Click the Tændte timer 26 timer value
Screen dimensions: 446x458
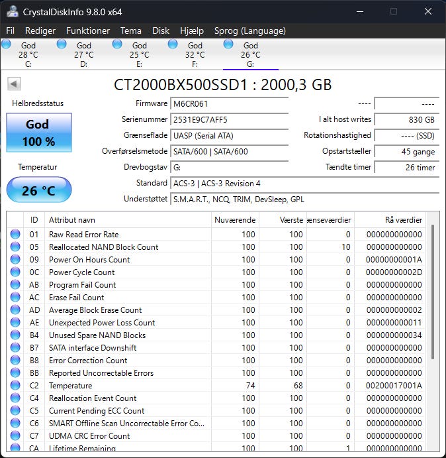406,168
